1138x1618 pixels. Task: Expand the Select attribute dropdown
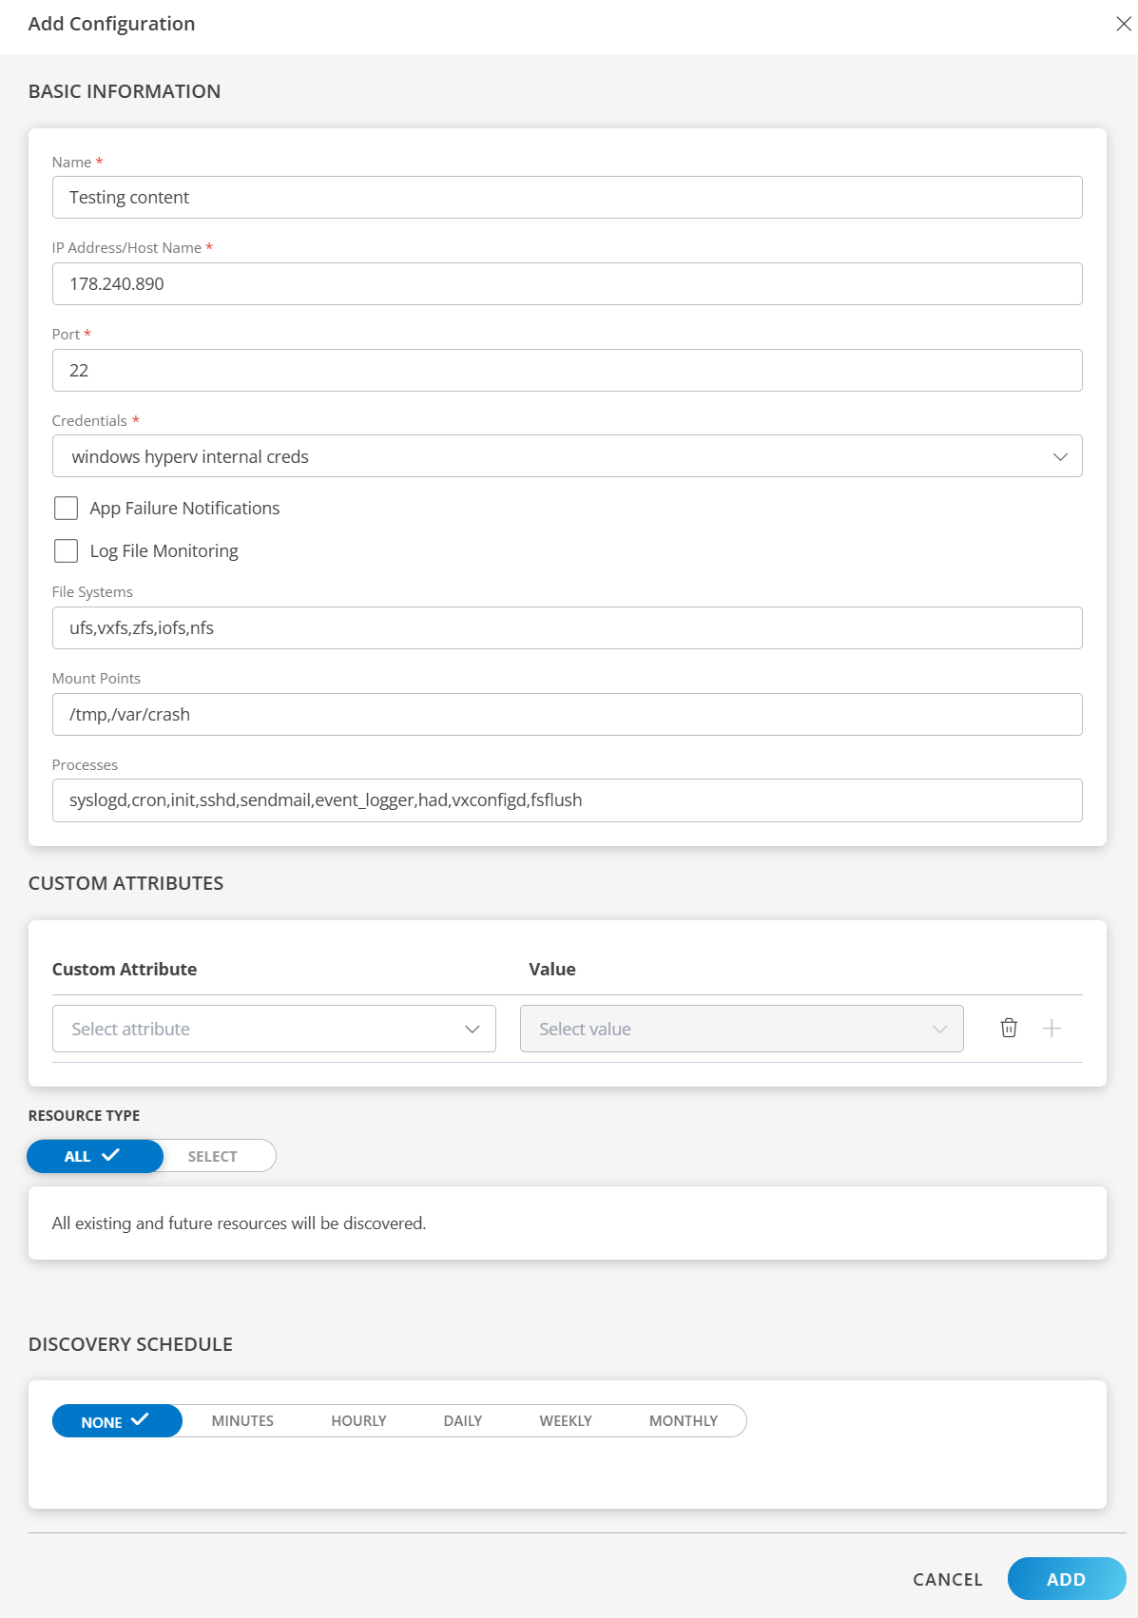point(274,1029)
